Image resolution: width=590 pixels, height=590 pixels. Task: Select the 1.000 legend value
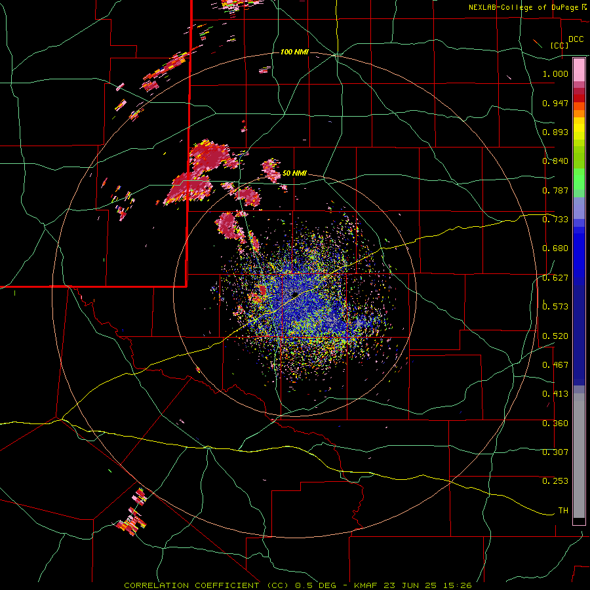(555, 73)
